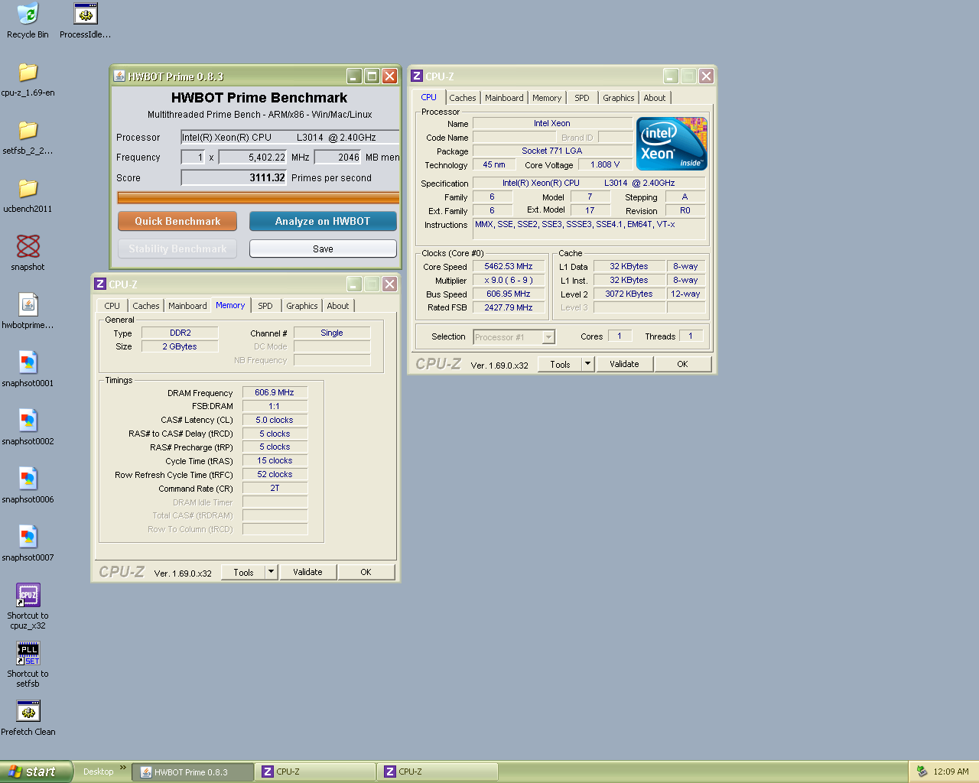The width and height of the screenshot is (979, 783).
Task: Select the snaphsot0001 image file icon
Action: tap(28, 362)
